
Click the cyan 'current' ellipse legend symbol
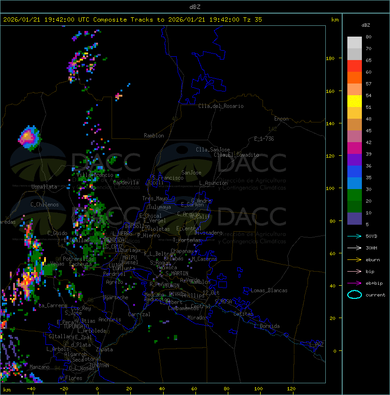354,295
